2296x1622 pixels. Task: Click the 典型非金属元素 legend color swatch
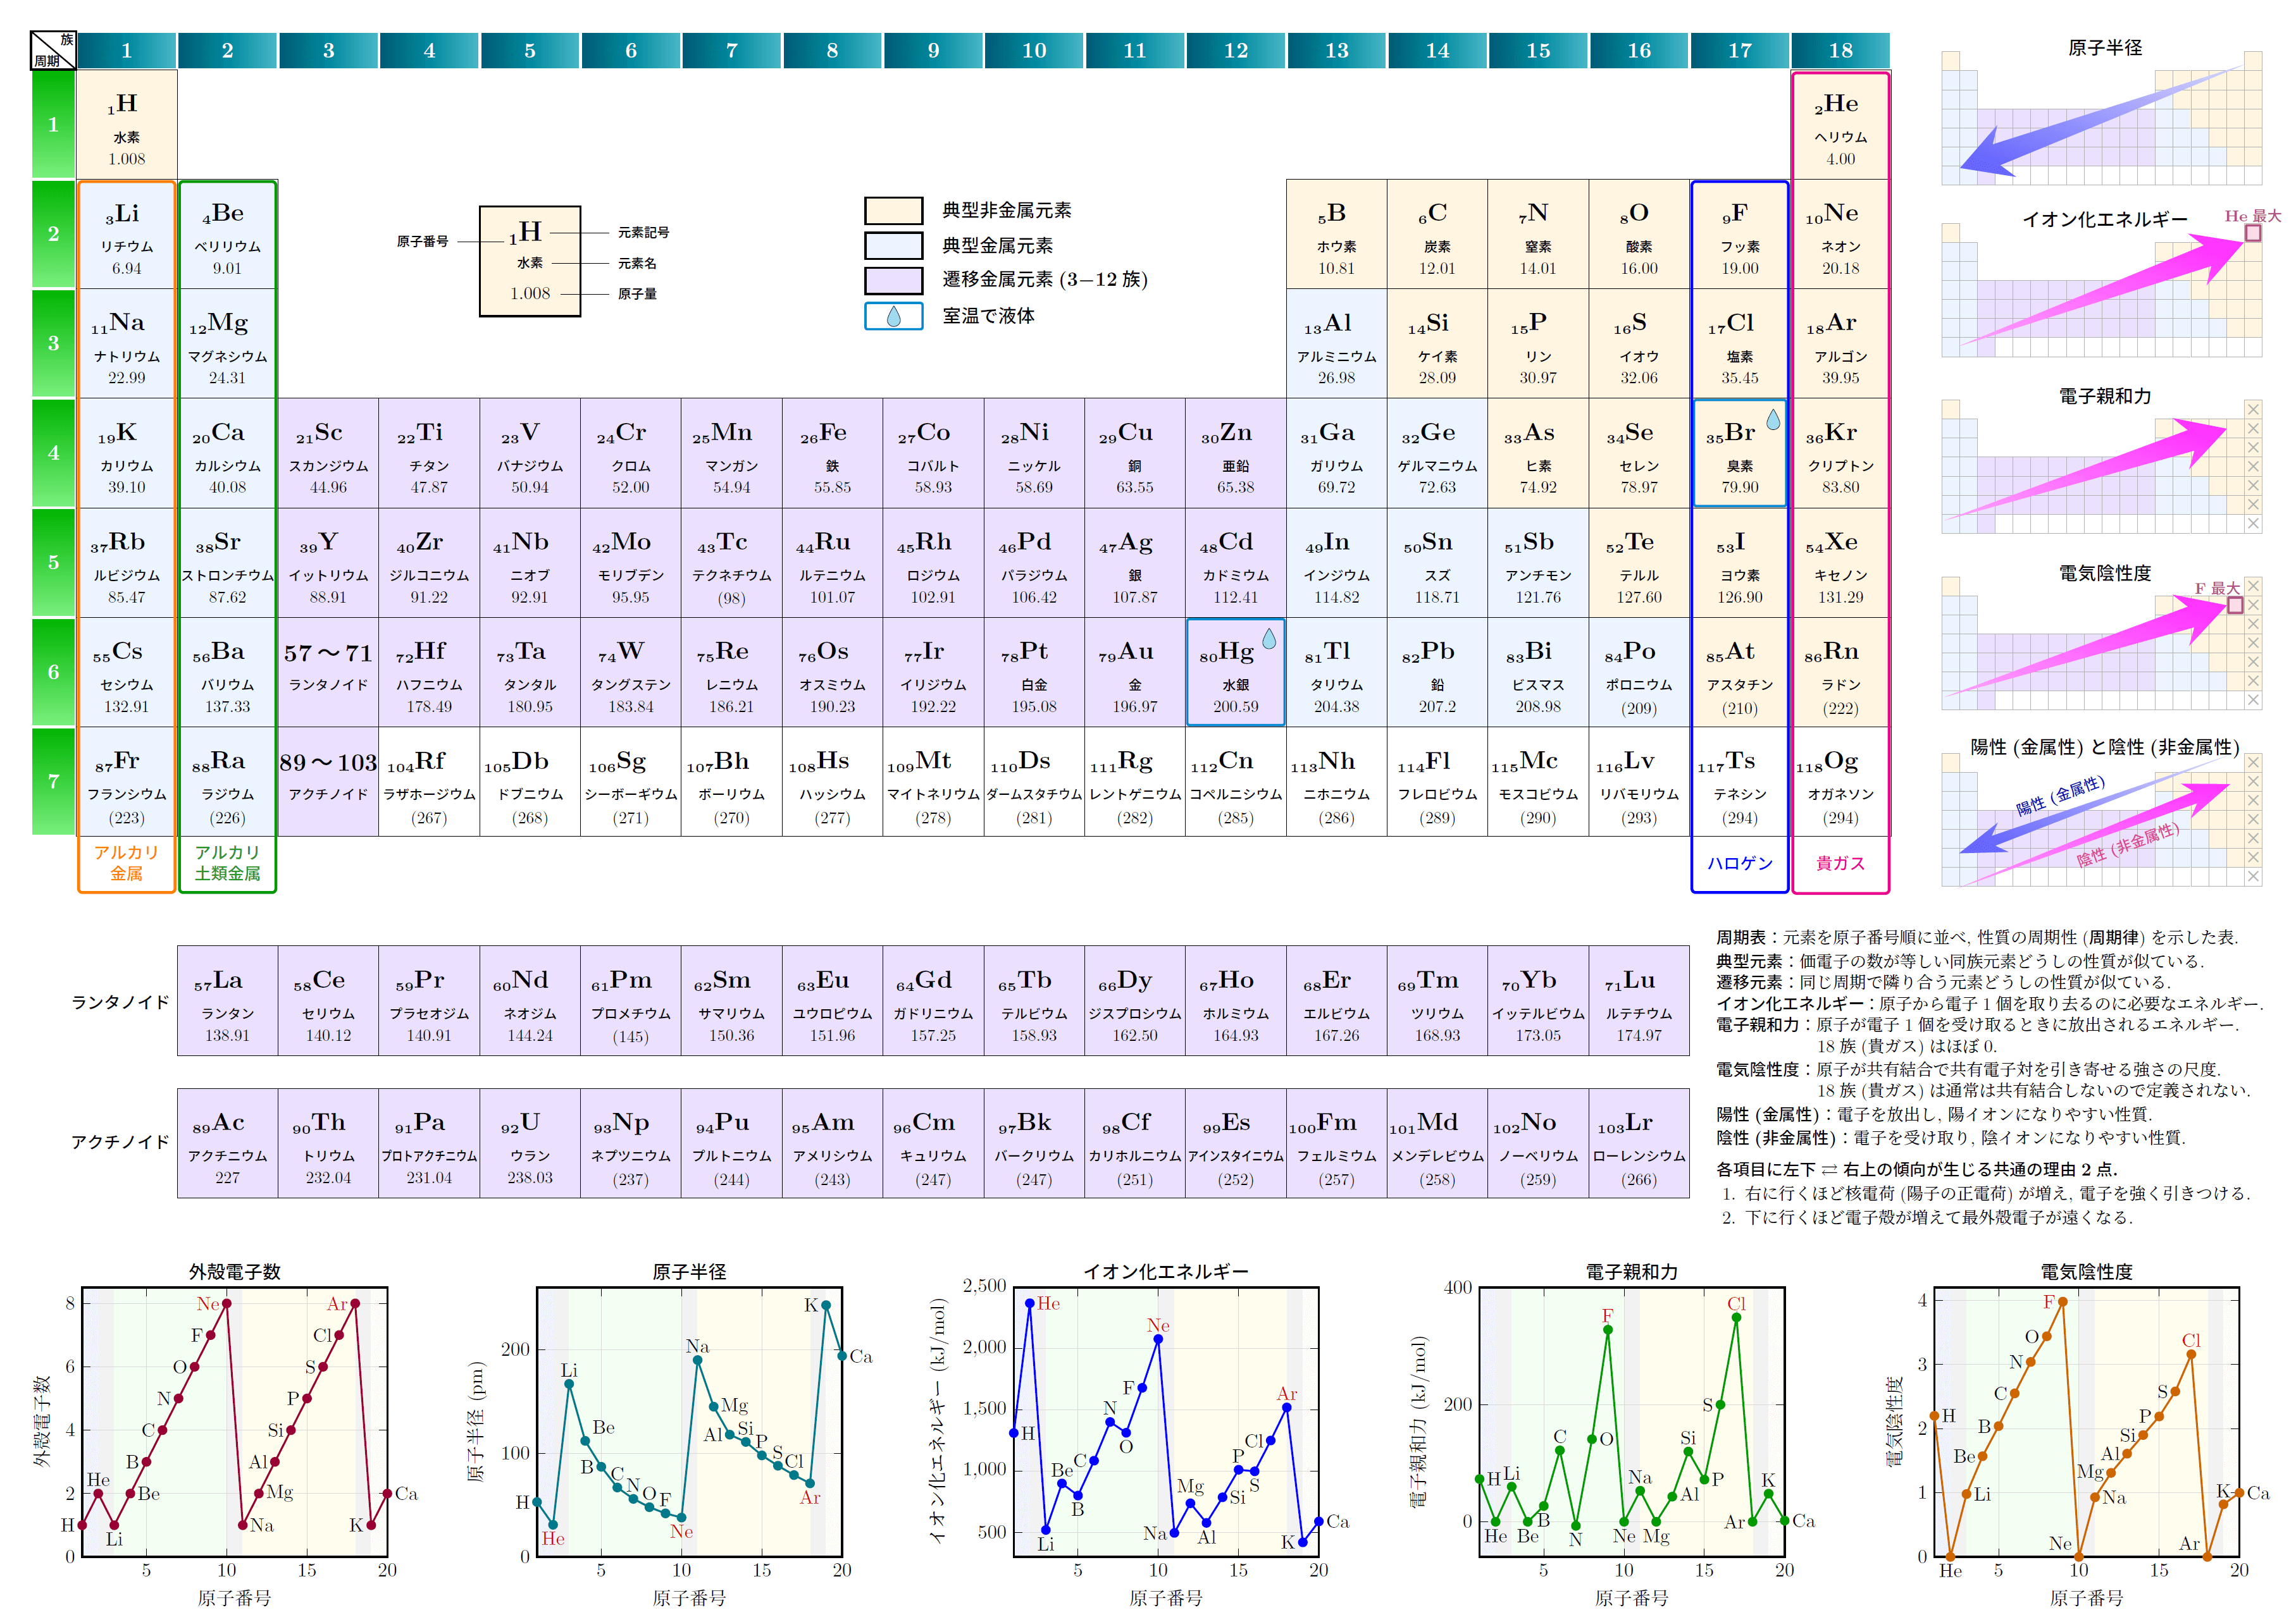click(893, 210)
